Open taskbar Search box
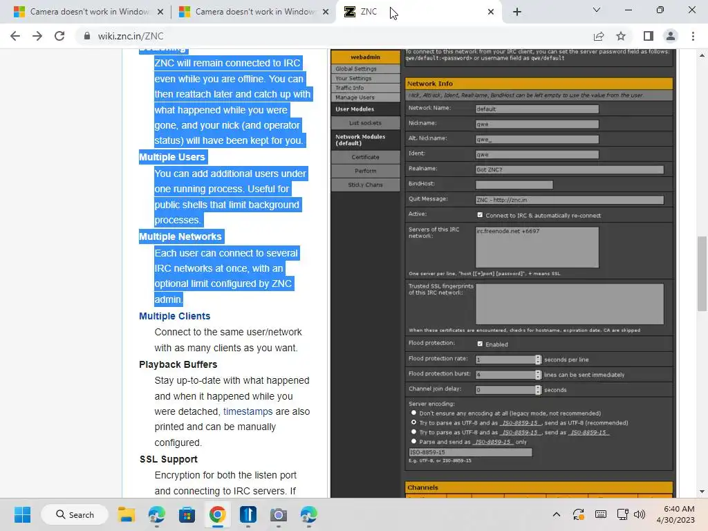This screenshot has width=708, height=531. [x=75, y=514]
